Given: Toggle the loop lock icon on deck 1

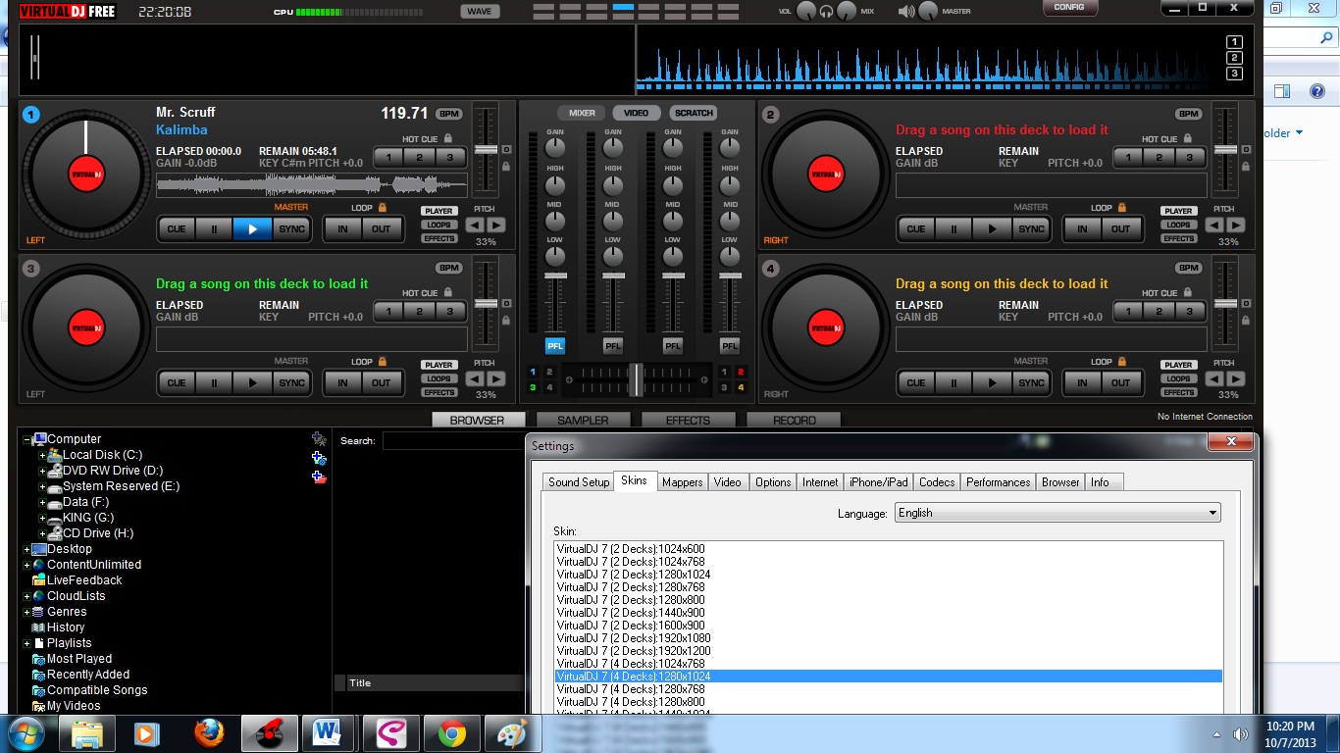Looking at the screenshot, I should coord(382,208).
